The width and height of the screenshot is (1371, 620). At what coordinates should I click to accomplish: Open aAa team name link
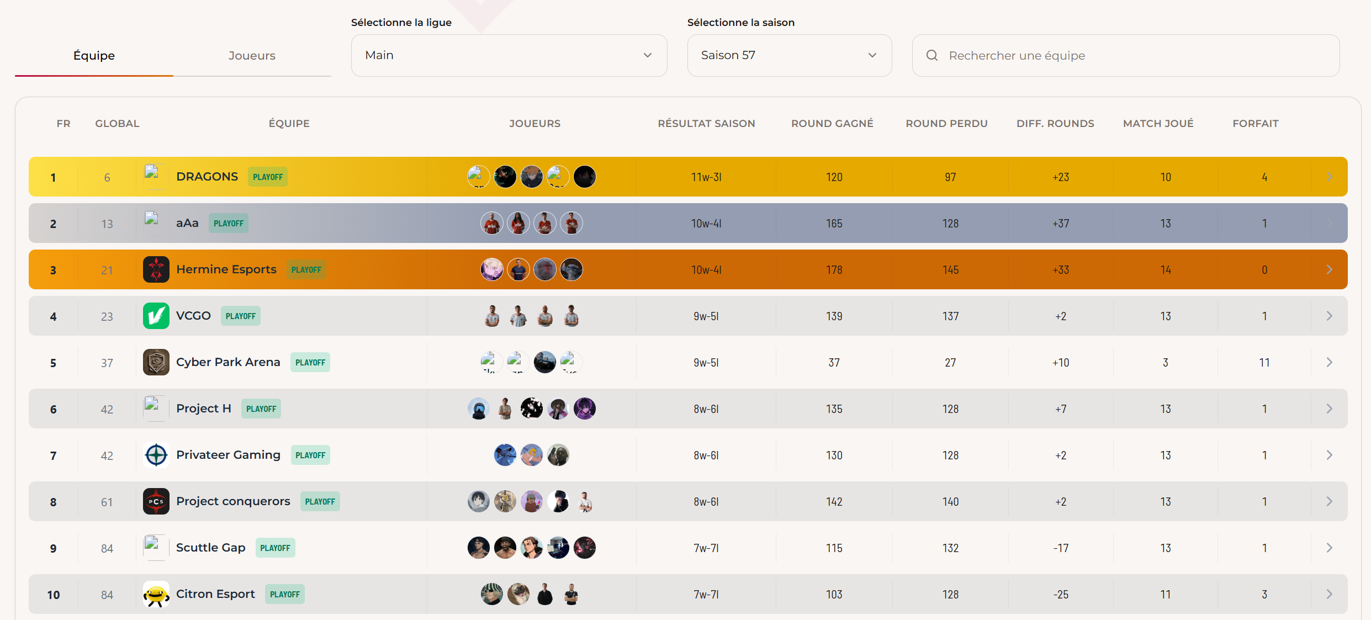[187, 223]
